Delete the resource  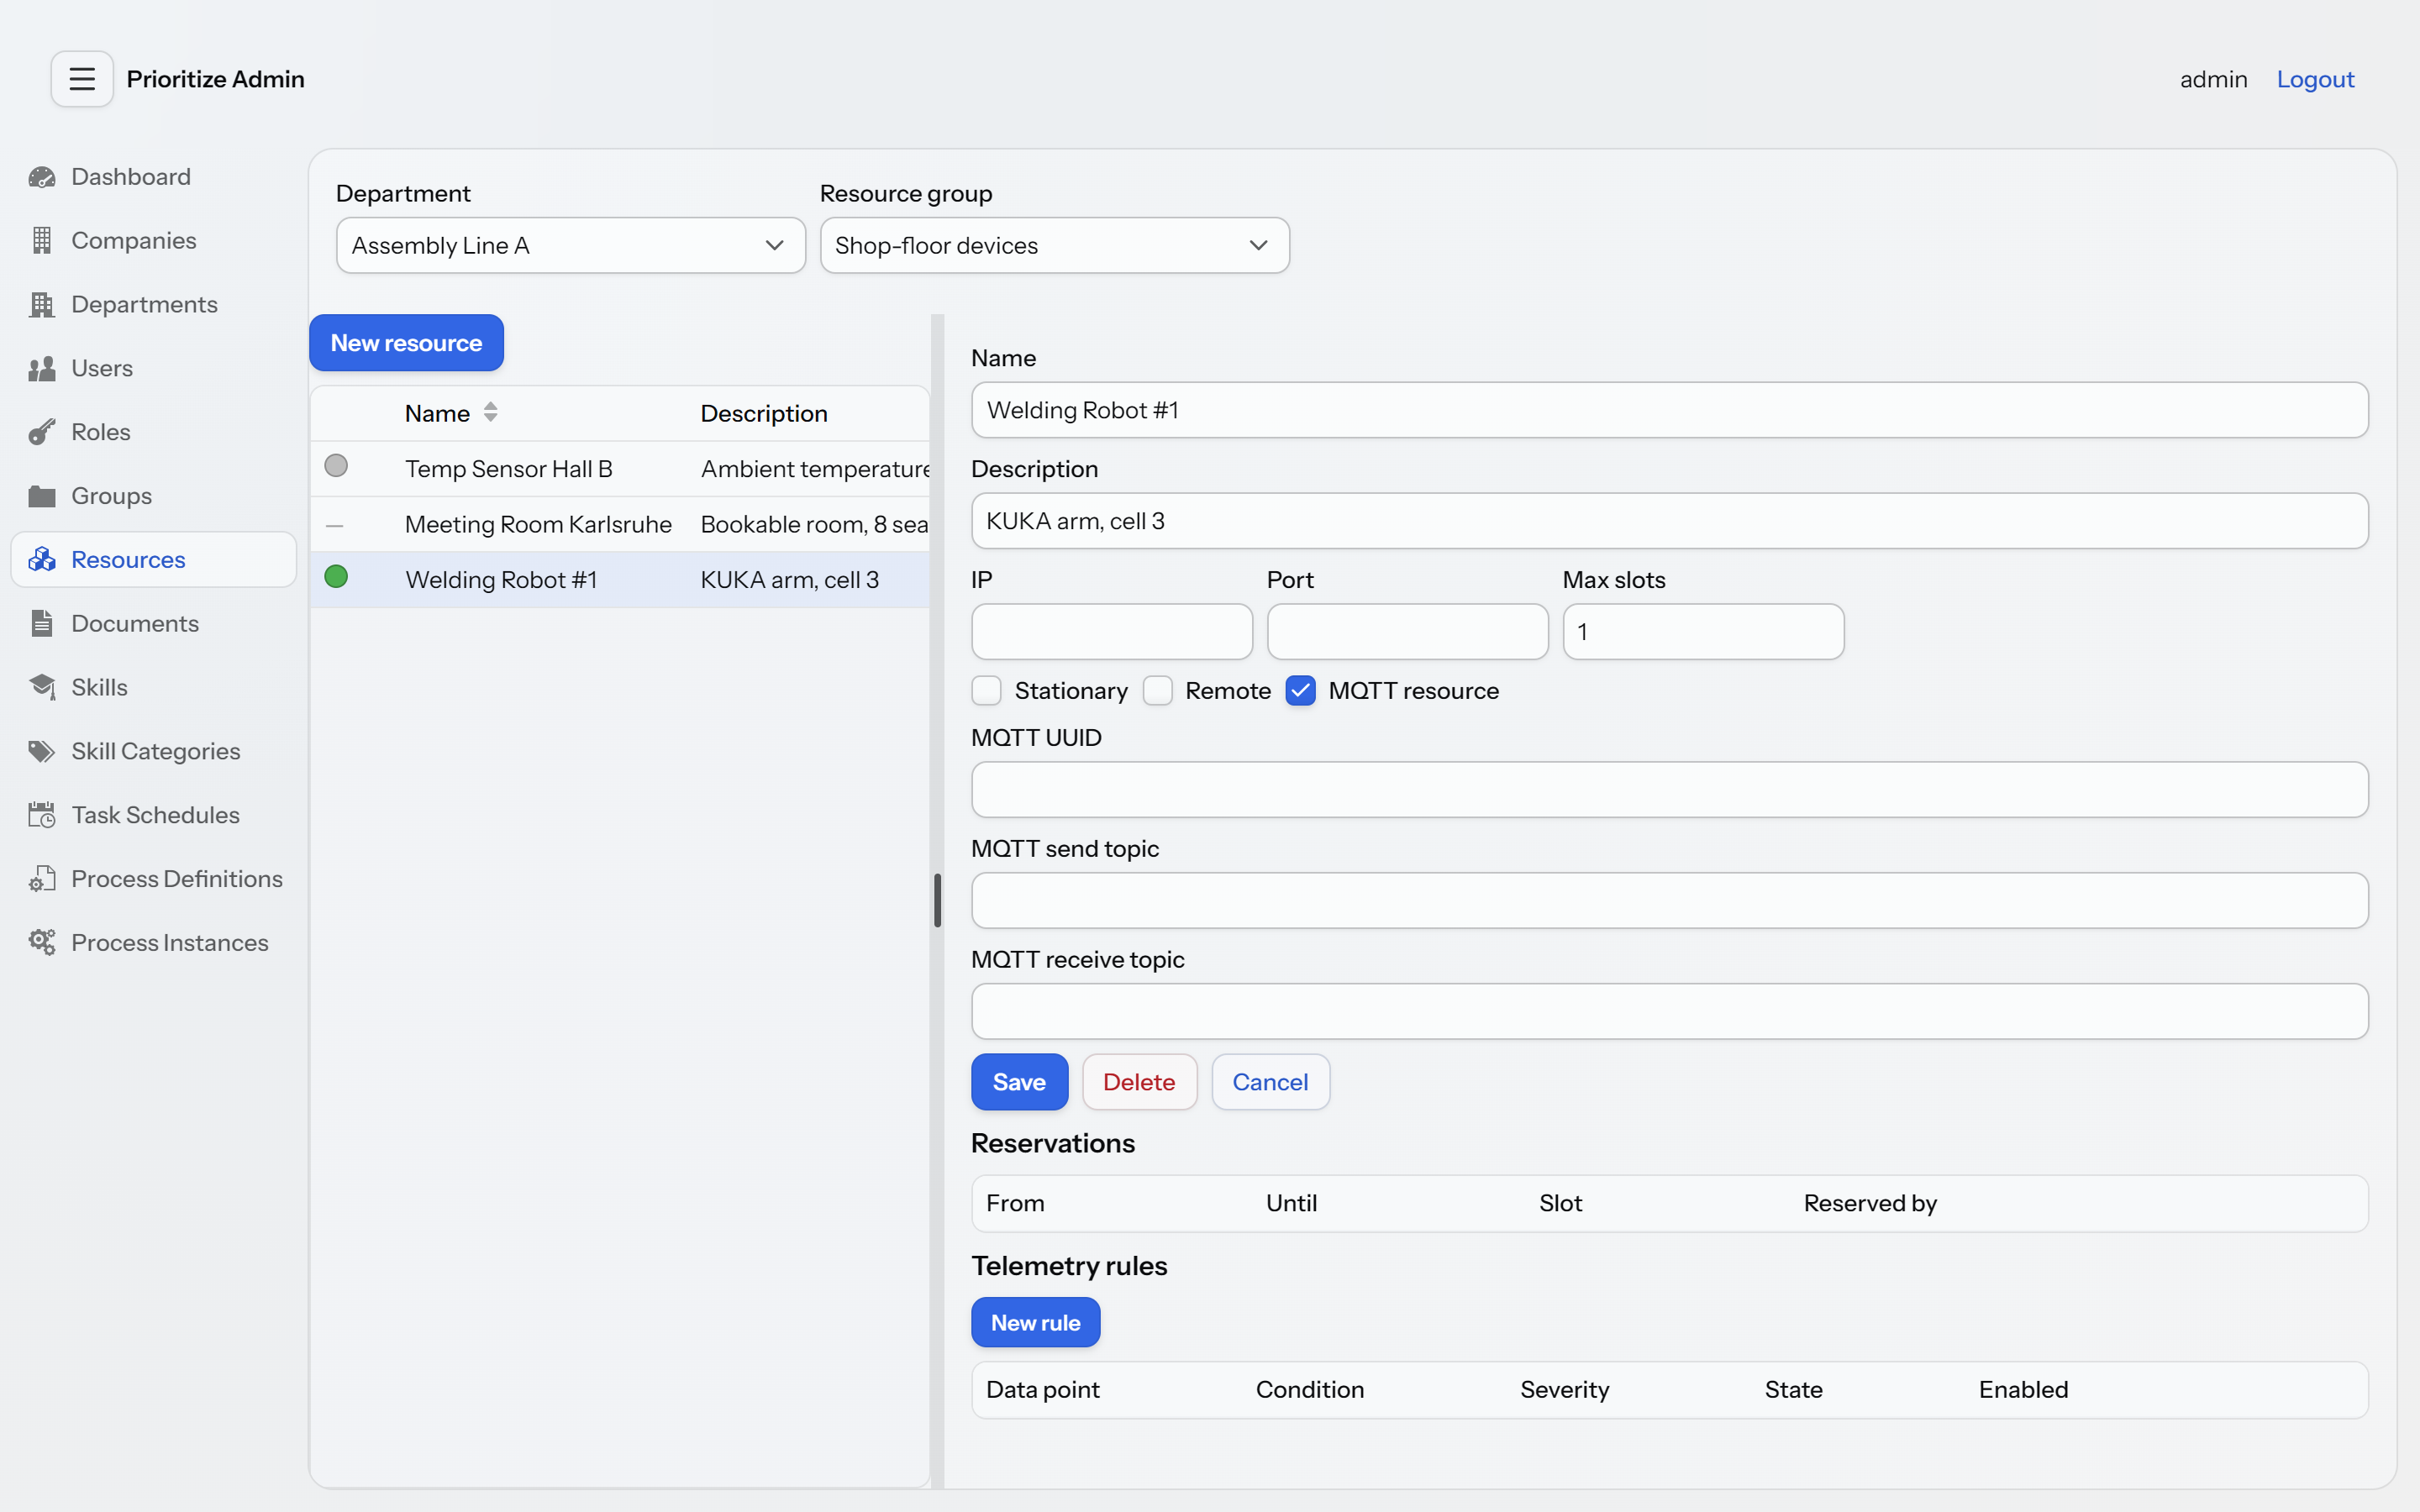[x=1139, y=1082]
